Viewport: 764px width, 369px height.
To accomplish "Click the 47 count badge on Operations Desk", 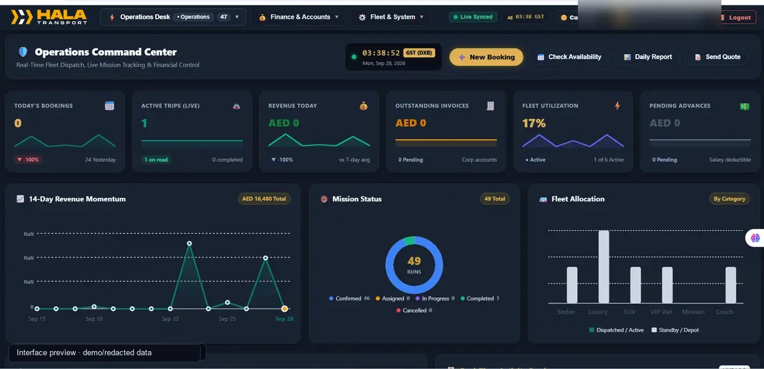I will click(x=224, y=17).
